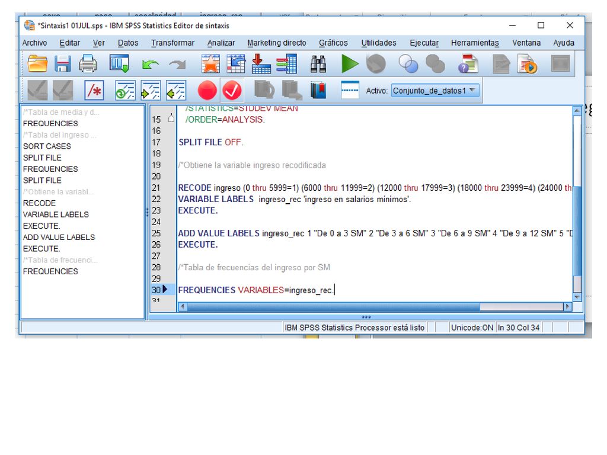Click the editor's vertical scrollbar up arrow
Viewport: 607px width, 455px height.
pos(577,111)
